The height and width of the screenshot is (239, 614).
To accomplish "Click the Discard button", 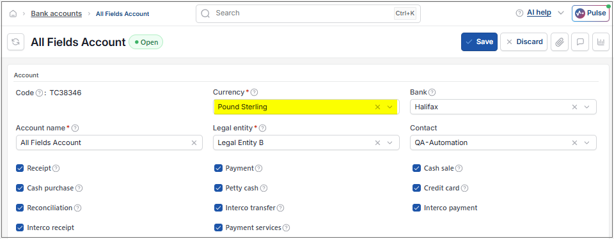I will click(x=524, y=42).
